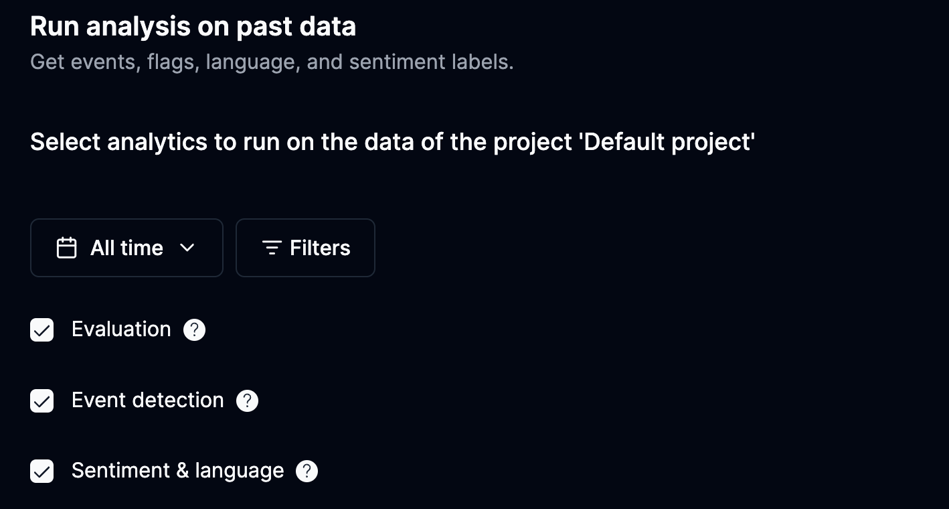This screenshot has height=509, width=949.
Task: Click the 'Default project' name in heading
Action: pos(668,142)
